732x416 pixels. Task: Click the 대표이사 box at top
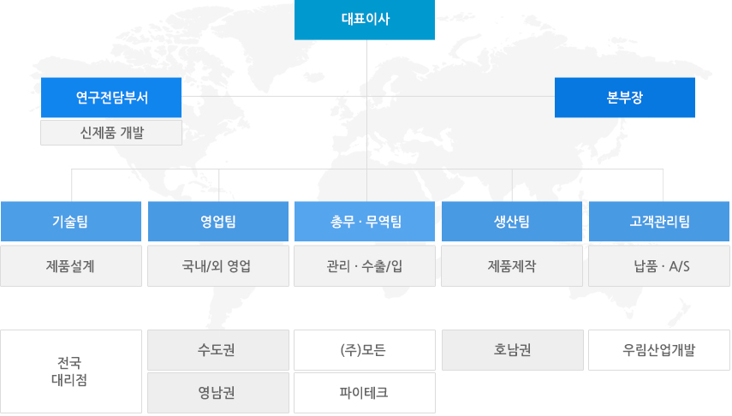pos(365,20)
